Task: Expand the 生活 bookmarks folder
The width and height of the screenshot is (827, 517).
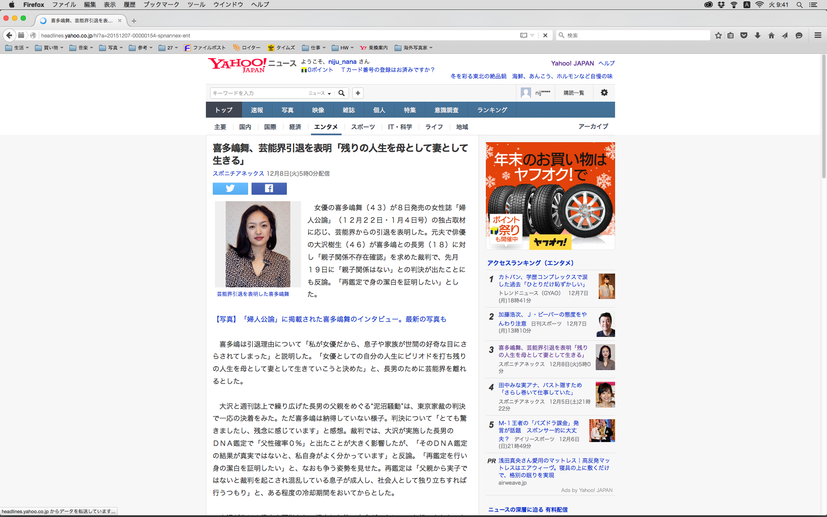Action: click(x=17, y=48)
